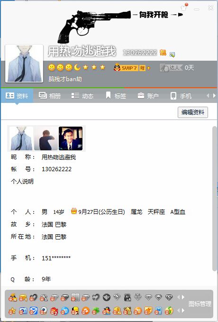Click the signature 脑残才ban劫
The image size is (218, 322).
tap(65, 79)
